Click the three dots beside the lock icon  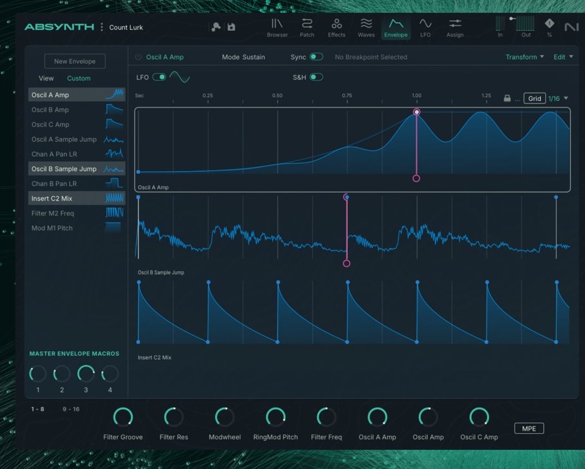517,100
